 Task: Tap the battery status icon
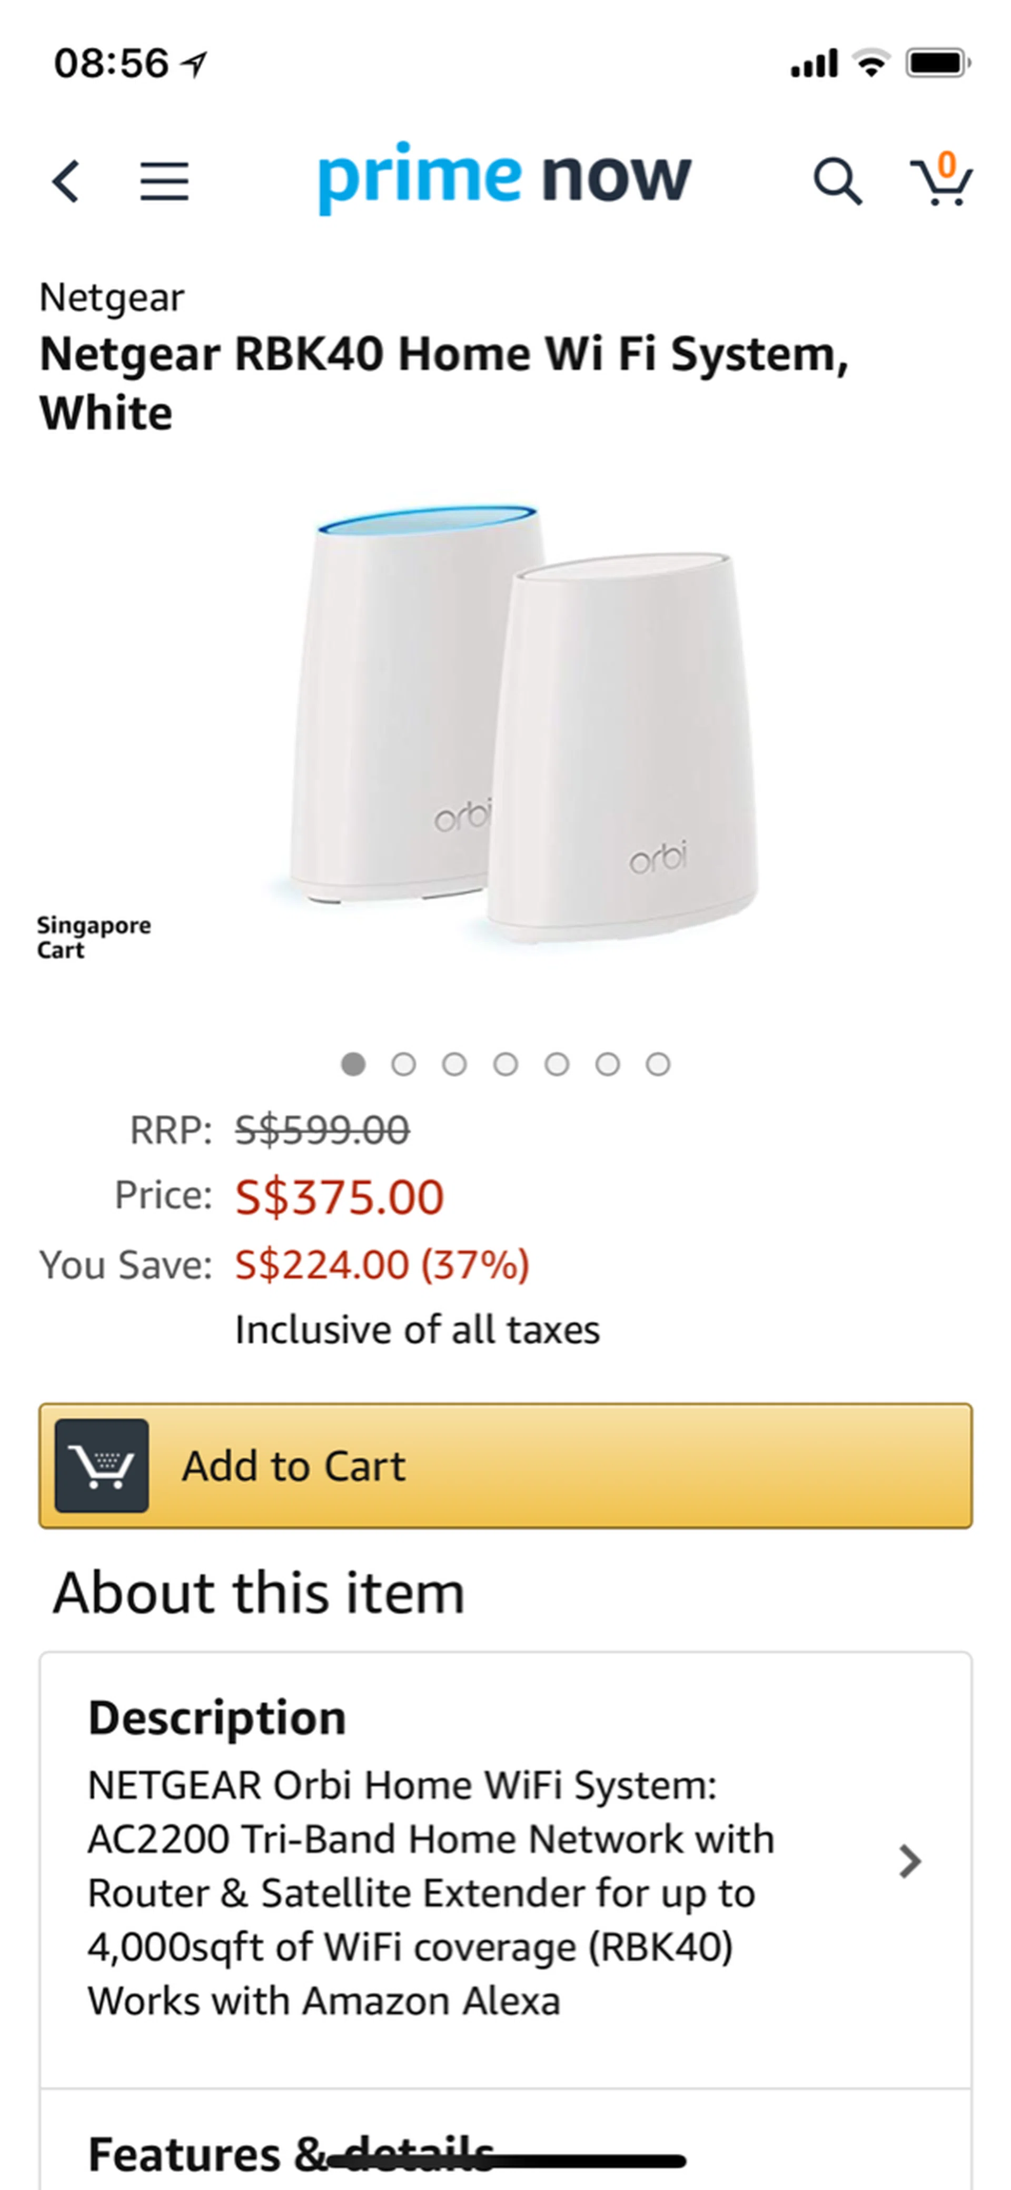tap(938, 64)
